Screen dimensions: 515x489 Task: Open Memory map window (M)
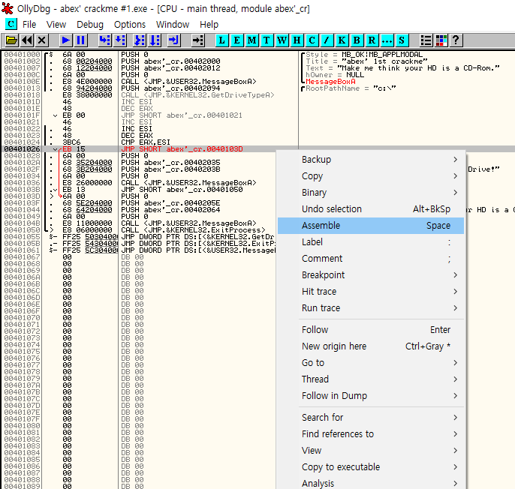coord(252,40)
